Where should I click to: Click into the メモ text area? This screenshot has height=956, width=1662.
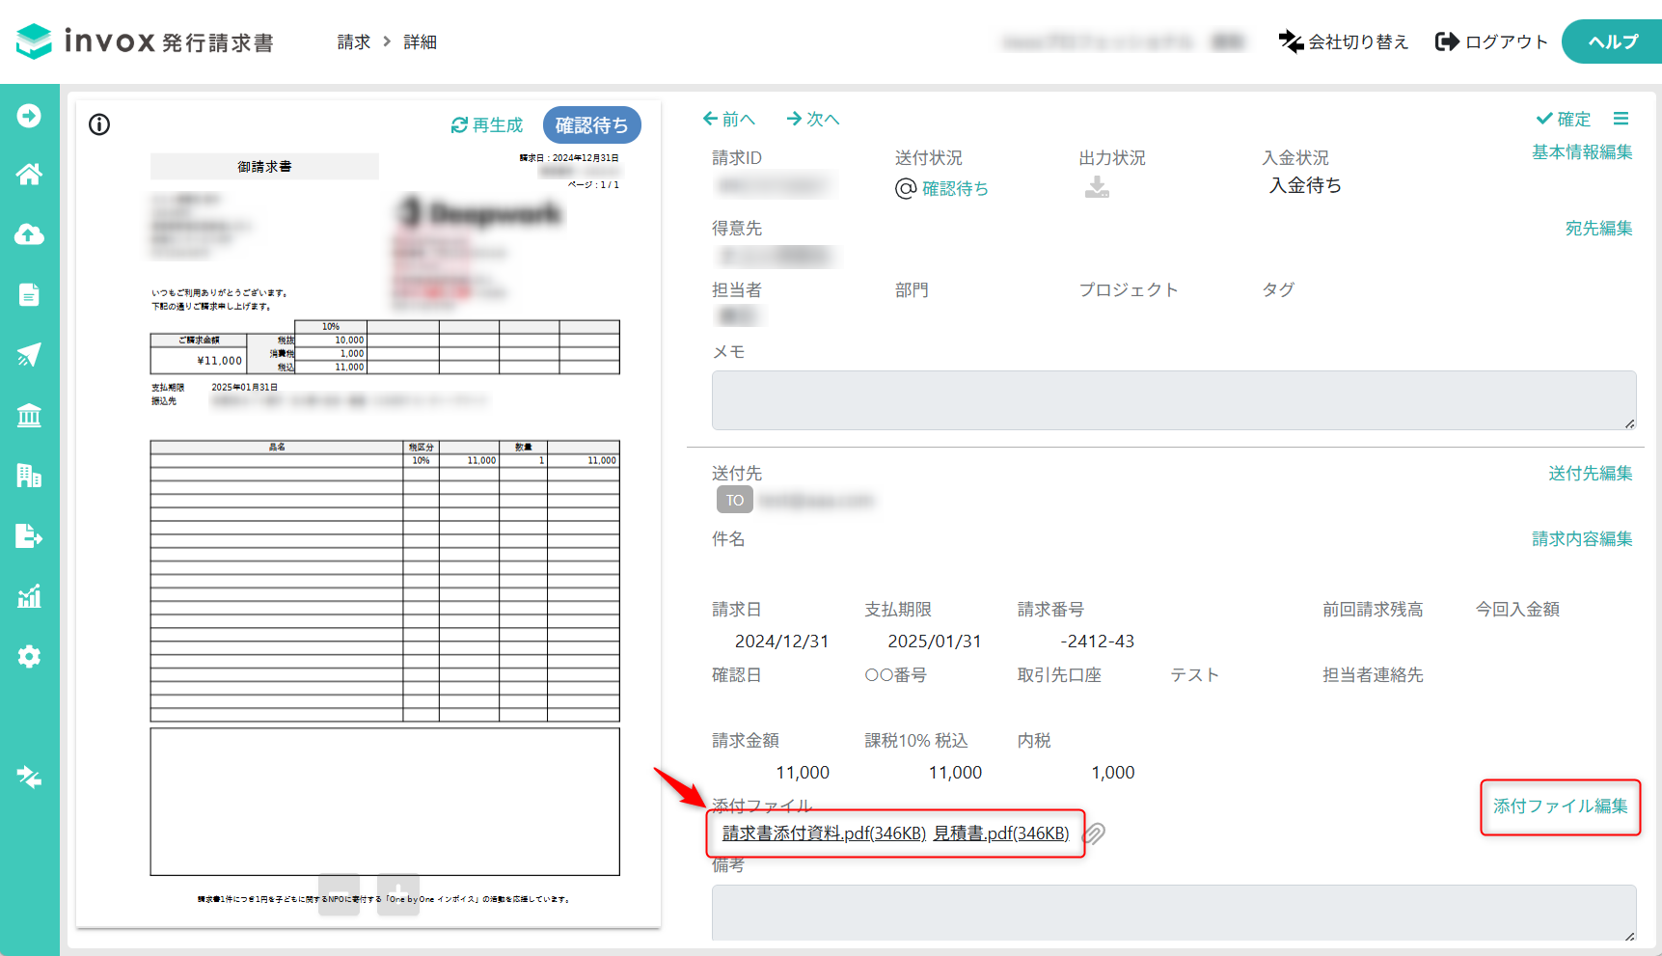[1174, 400]
